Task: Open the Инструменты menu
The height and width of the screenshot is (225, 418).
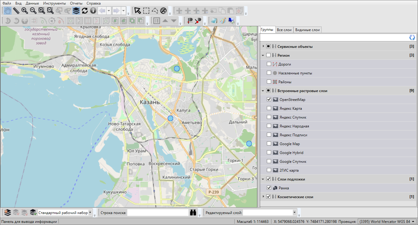Action: (54, 3)
